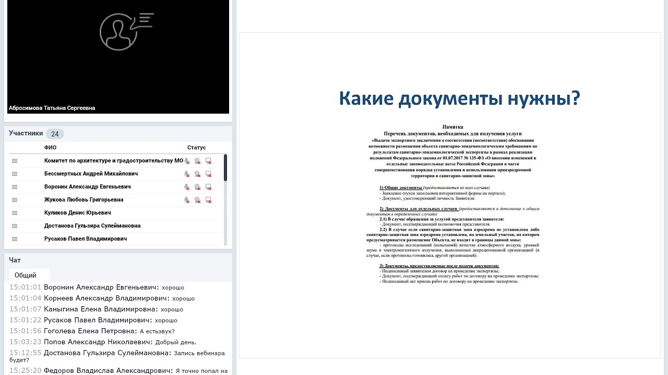Click disabled webcam icon for Жукова Любовь

pos(197,200)
